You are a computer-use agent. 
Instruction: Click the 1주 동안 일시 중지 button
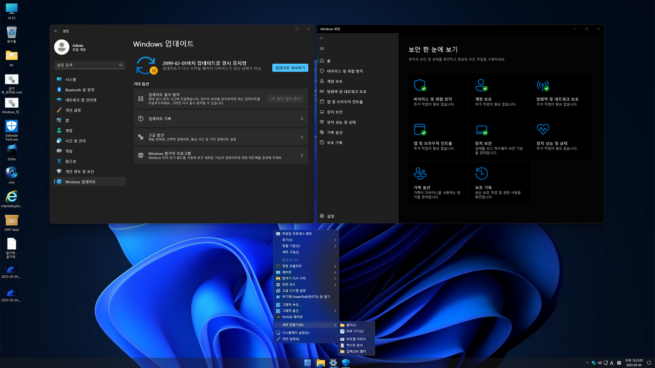coord(285,99)
